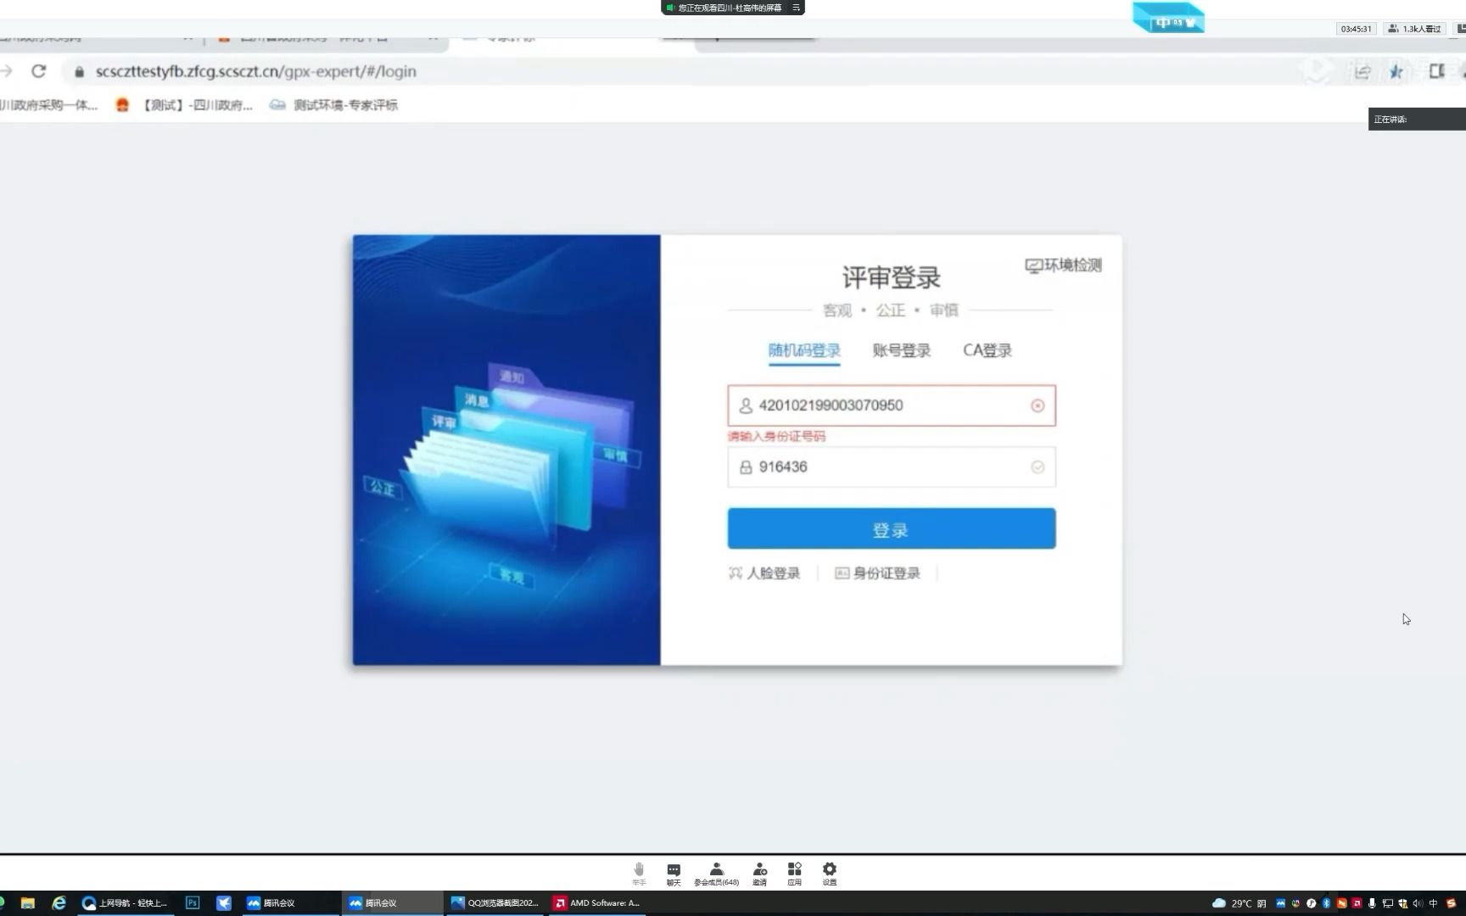Open the QQ浏览器截图 taskbar item
Image resolution: width=1466 pixels, height=916 pixels.
click(495, 903)
